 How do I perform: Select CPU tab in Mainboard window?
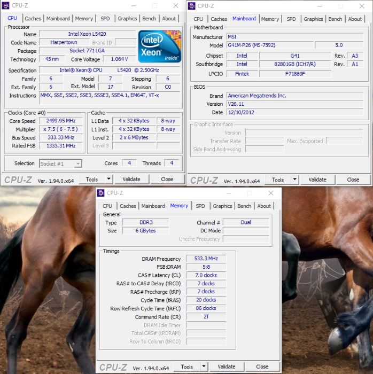click(198, 19)
